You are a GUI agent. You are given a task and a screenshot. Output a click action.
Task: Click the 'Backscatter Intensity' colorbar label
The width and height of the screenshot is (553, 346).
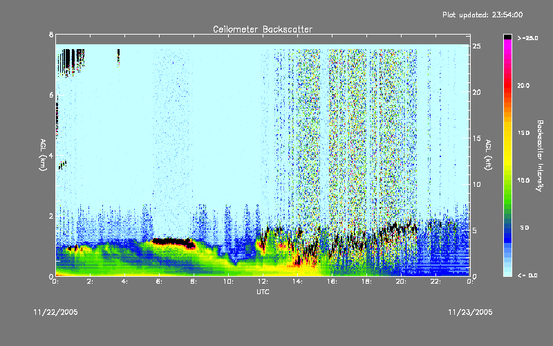coord(539,156)
